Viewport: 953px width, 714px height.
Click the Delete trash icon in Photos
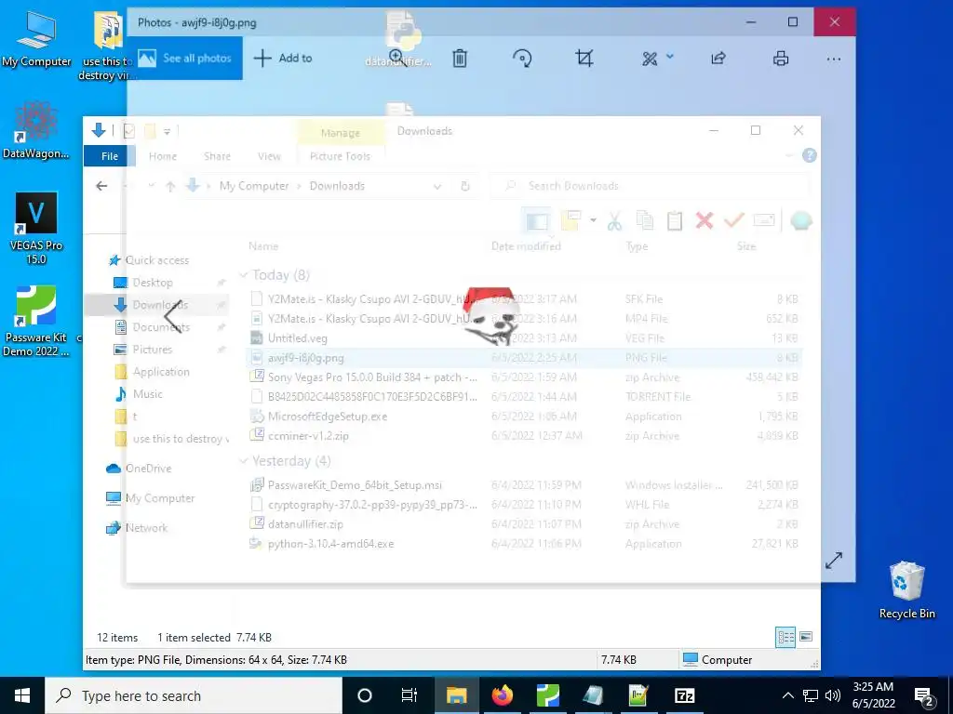460,59
